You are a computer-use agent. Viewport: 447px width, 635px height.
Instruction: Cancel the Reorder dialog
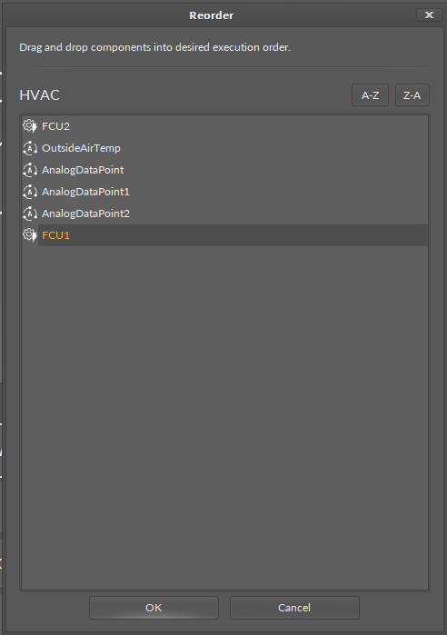tap(294, 608)
